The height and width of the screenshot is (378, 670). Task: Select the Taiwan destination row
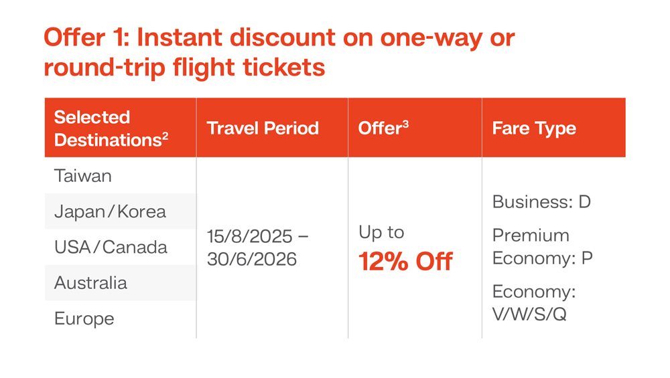click(x=121, y=175)
